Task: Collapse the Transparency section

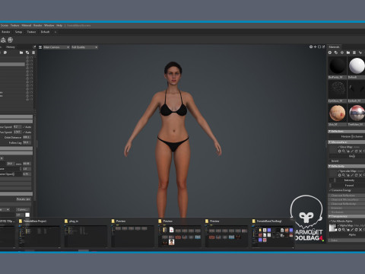Action: (347, 216)
